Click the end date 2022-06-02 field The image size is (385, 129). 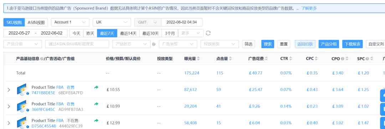tap(52, 33)
